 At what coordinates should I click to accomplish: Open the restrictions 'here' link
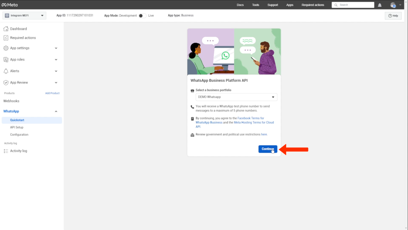tap(264, 135)
